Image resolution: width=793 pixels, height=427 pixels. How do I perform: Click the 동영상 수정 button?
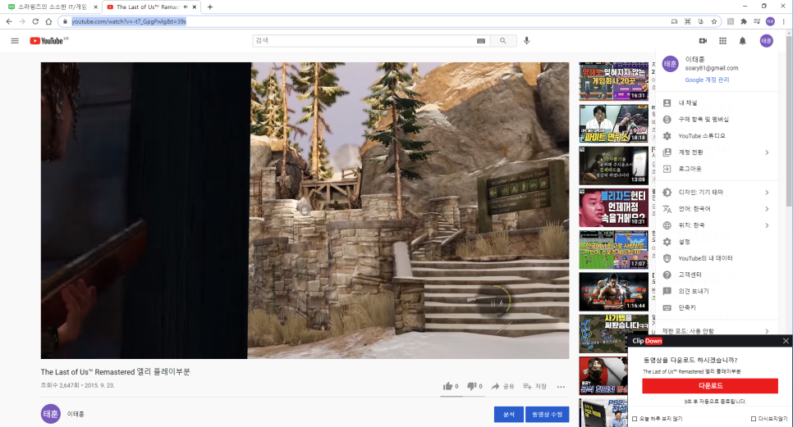tap(547, 415)
